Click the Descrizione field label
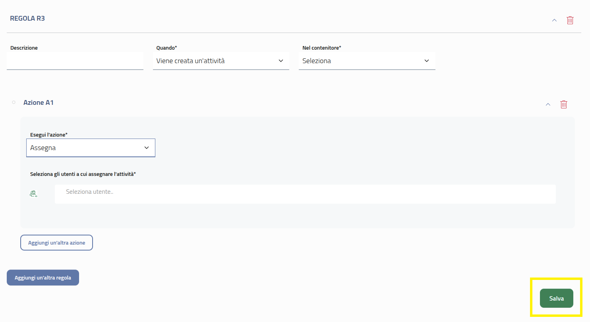The width and height of the screenshot is (590, 322). click(24, 48)
